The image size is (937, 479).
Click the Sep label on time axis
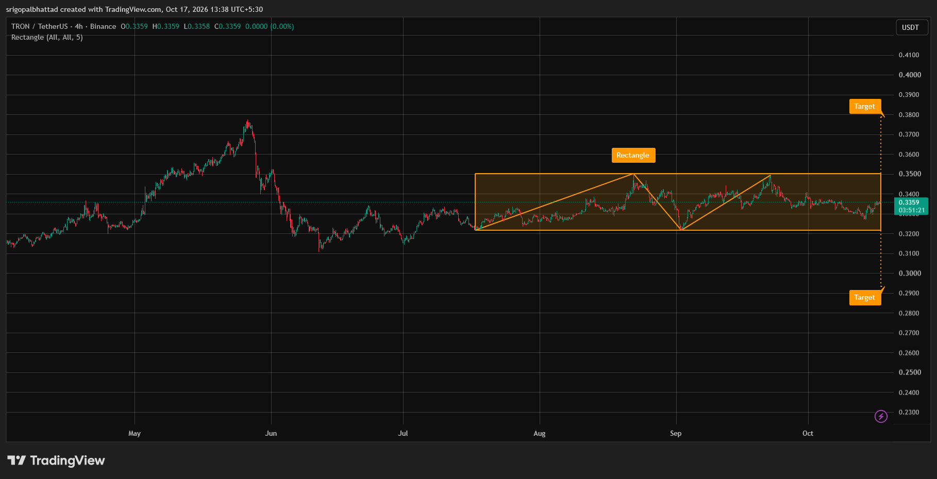click(x=676, y=433)
